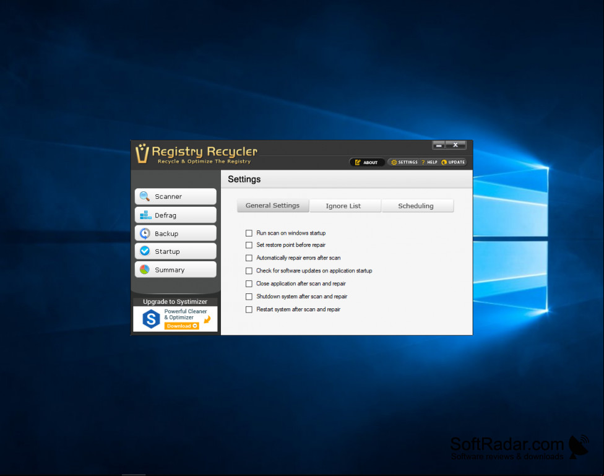Click the Registry Recycler bin logo
Viewport: 604px width, 476px height.
click(x=142, y=154)
